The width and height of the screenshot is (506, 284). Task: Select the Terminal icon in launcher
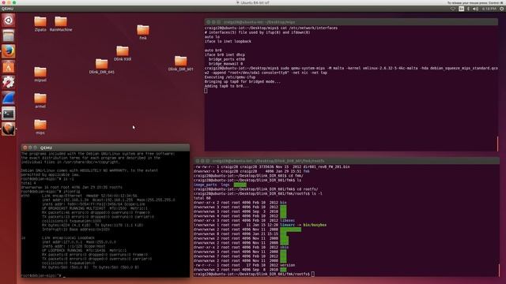(9, 114)
